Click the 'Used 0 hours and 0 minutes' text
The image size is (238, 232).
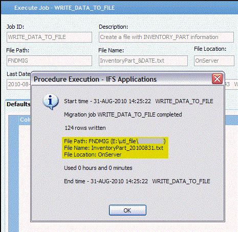point(98,168)
